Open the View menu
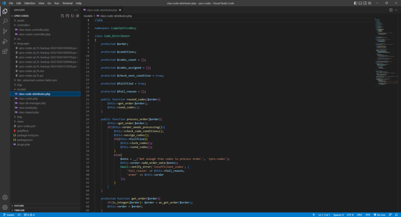This screenshot has width=401, height=217. point(41,3)
